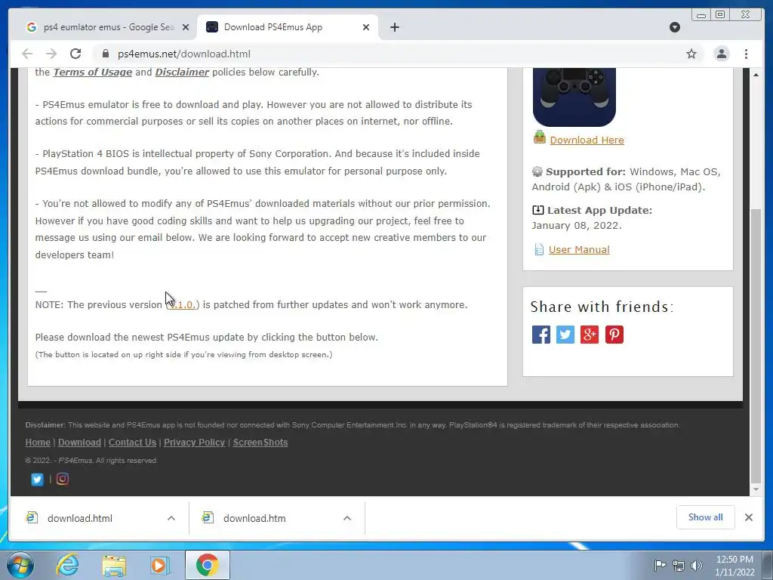Expand options for download.html

click(x=171, y=518)
